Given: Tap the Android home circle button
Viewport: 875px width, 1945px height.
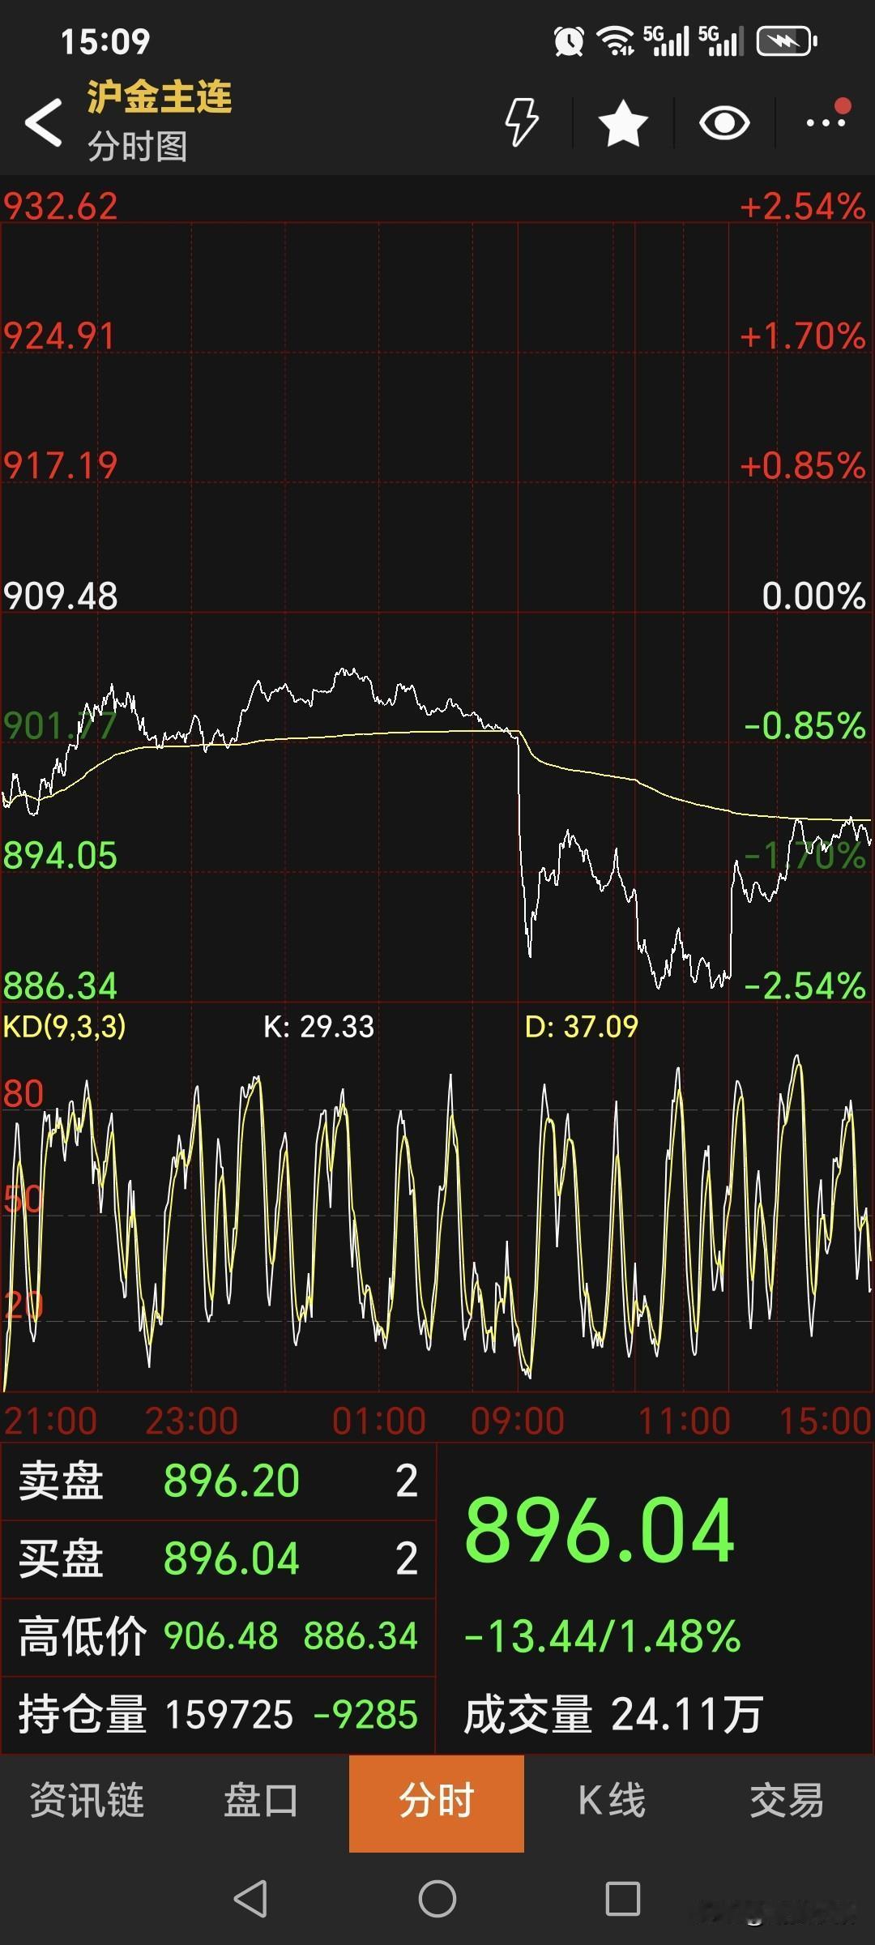Looking at the screenshot, I should click(437, 1898).
